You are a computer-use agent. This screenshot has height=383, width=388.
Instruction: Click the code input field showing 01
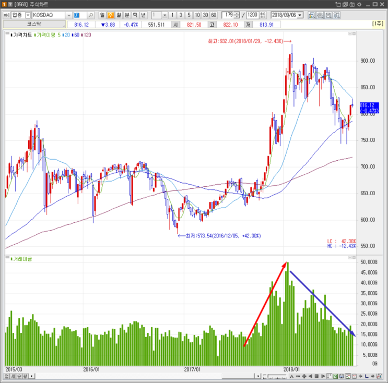[80, 15]
